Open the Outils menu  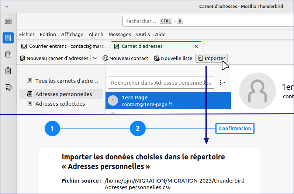[143, 35]
